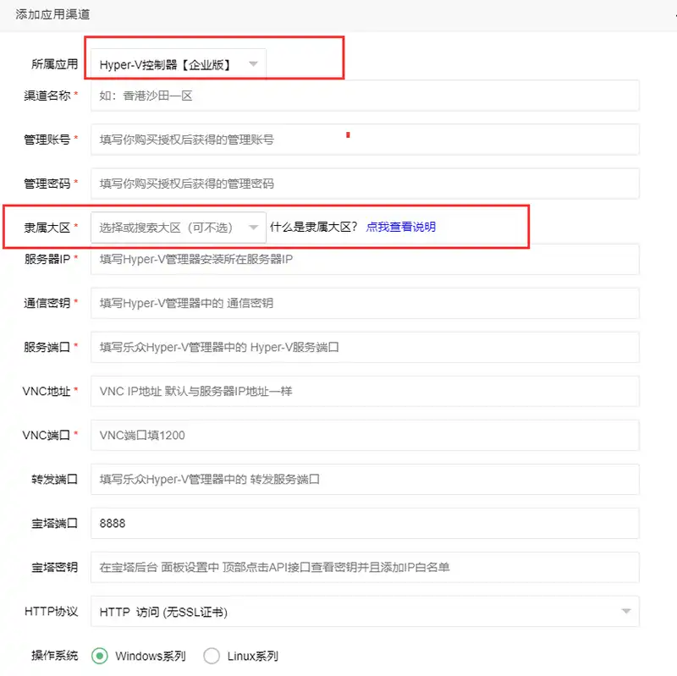
Task: Focus the 通信密钥 input field
Action: click(x=364, y=302)
